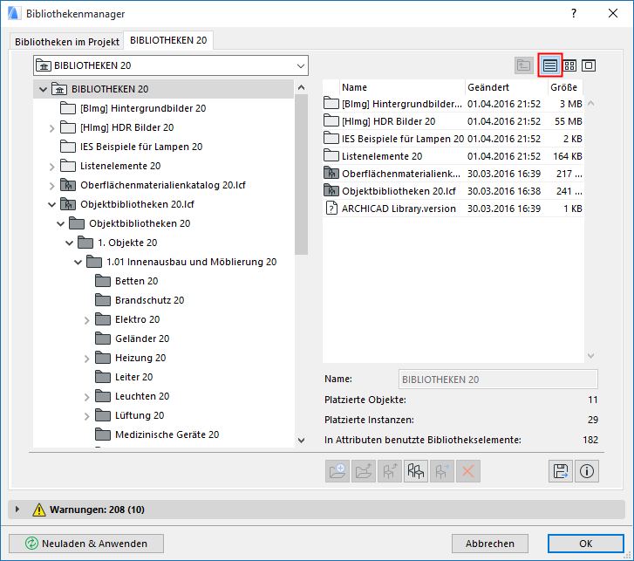This screenshot has width=634, height=561.
Task: Expand the Leuchten 20 tree node
Action: [86, 397]
